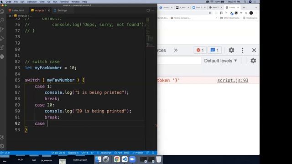
Task: Open the Search view in VS Code activity bar
Action: (x=2, y=20)
